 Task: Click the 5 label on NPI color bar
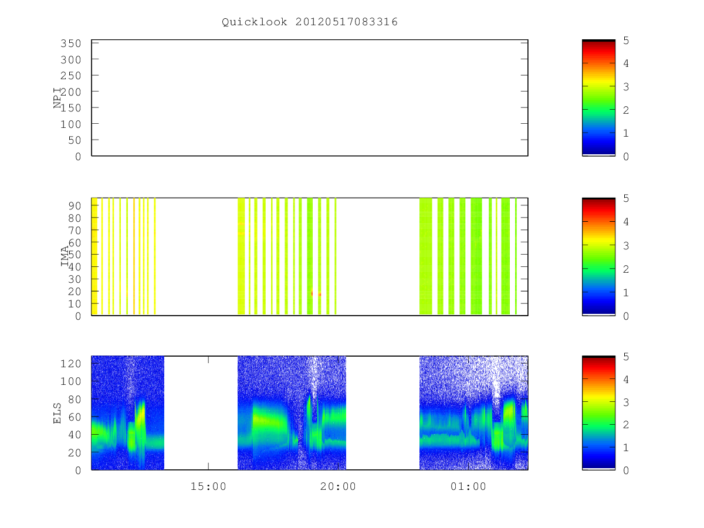click(626, 40)
